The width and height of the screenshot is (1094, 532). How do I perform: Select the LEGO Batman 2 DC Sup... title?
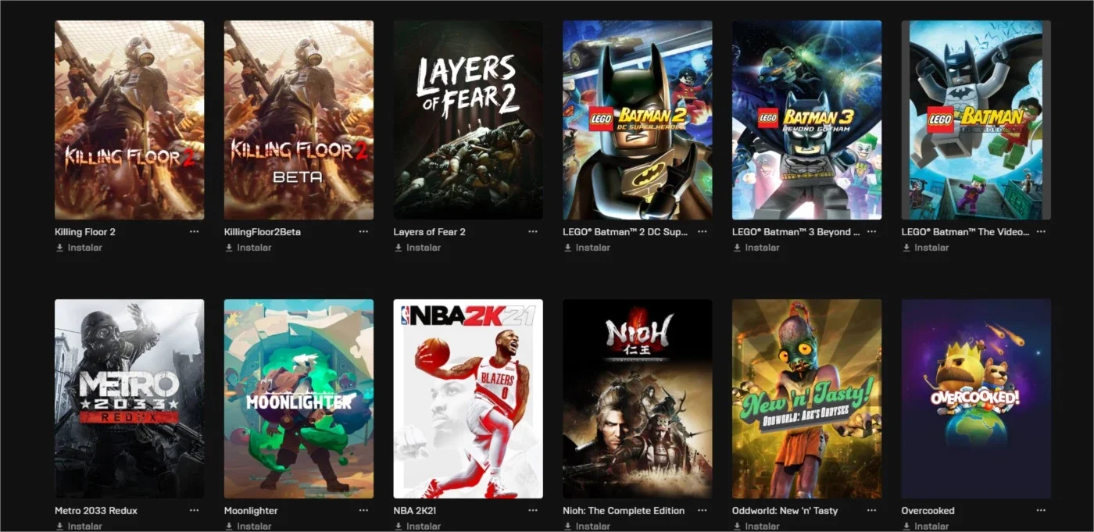[x=626, y=232]
